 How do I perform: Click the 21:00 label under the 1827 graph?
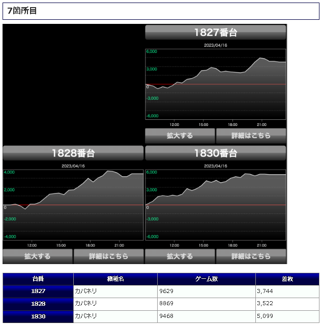point(261,124)
